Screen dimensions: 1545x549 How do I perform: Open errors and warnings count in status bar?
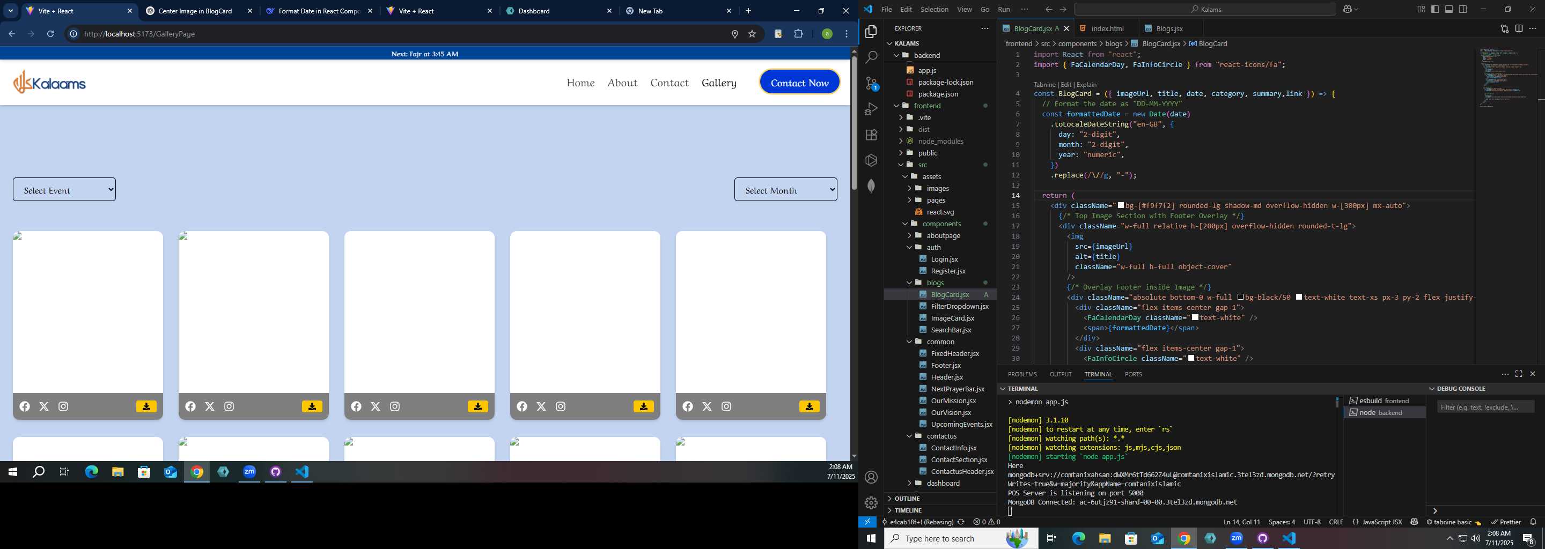click(987, 522)
